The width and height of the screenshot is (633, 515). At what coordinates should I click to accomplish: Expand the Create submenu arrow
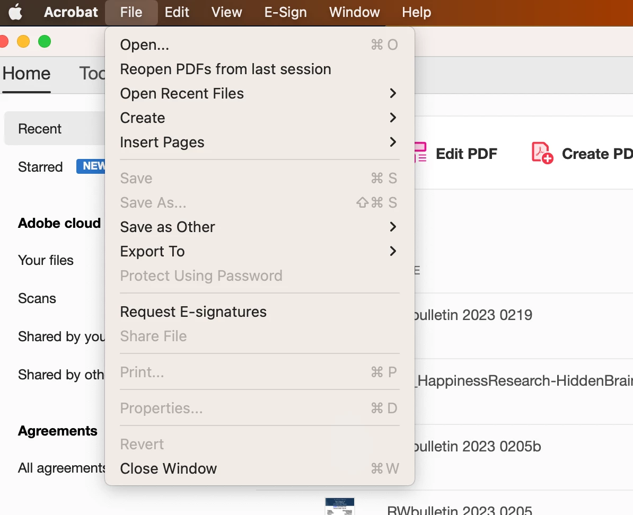click(393, 118)
